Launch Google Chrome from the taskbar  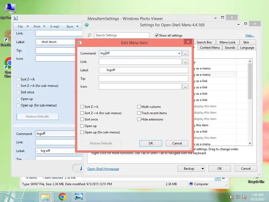(62, 197)
